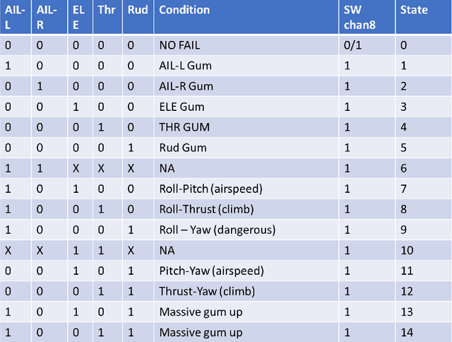Viewport: 452px width, 342px height.
Task: Click the Rud Gum condition cell
Action: 182,148
